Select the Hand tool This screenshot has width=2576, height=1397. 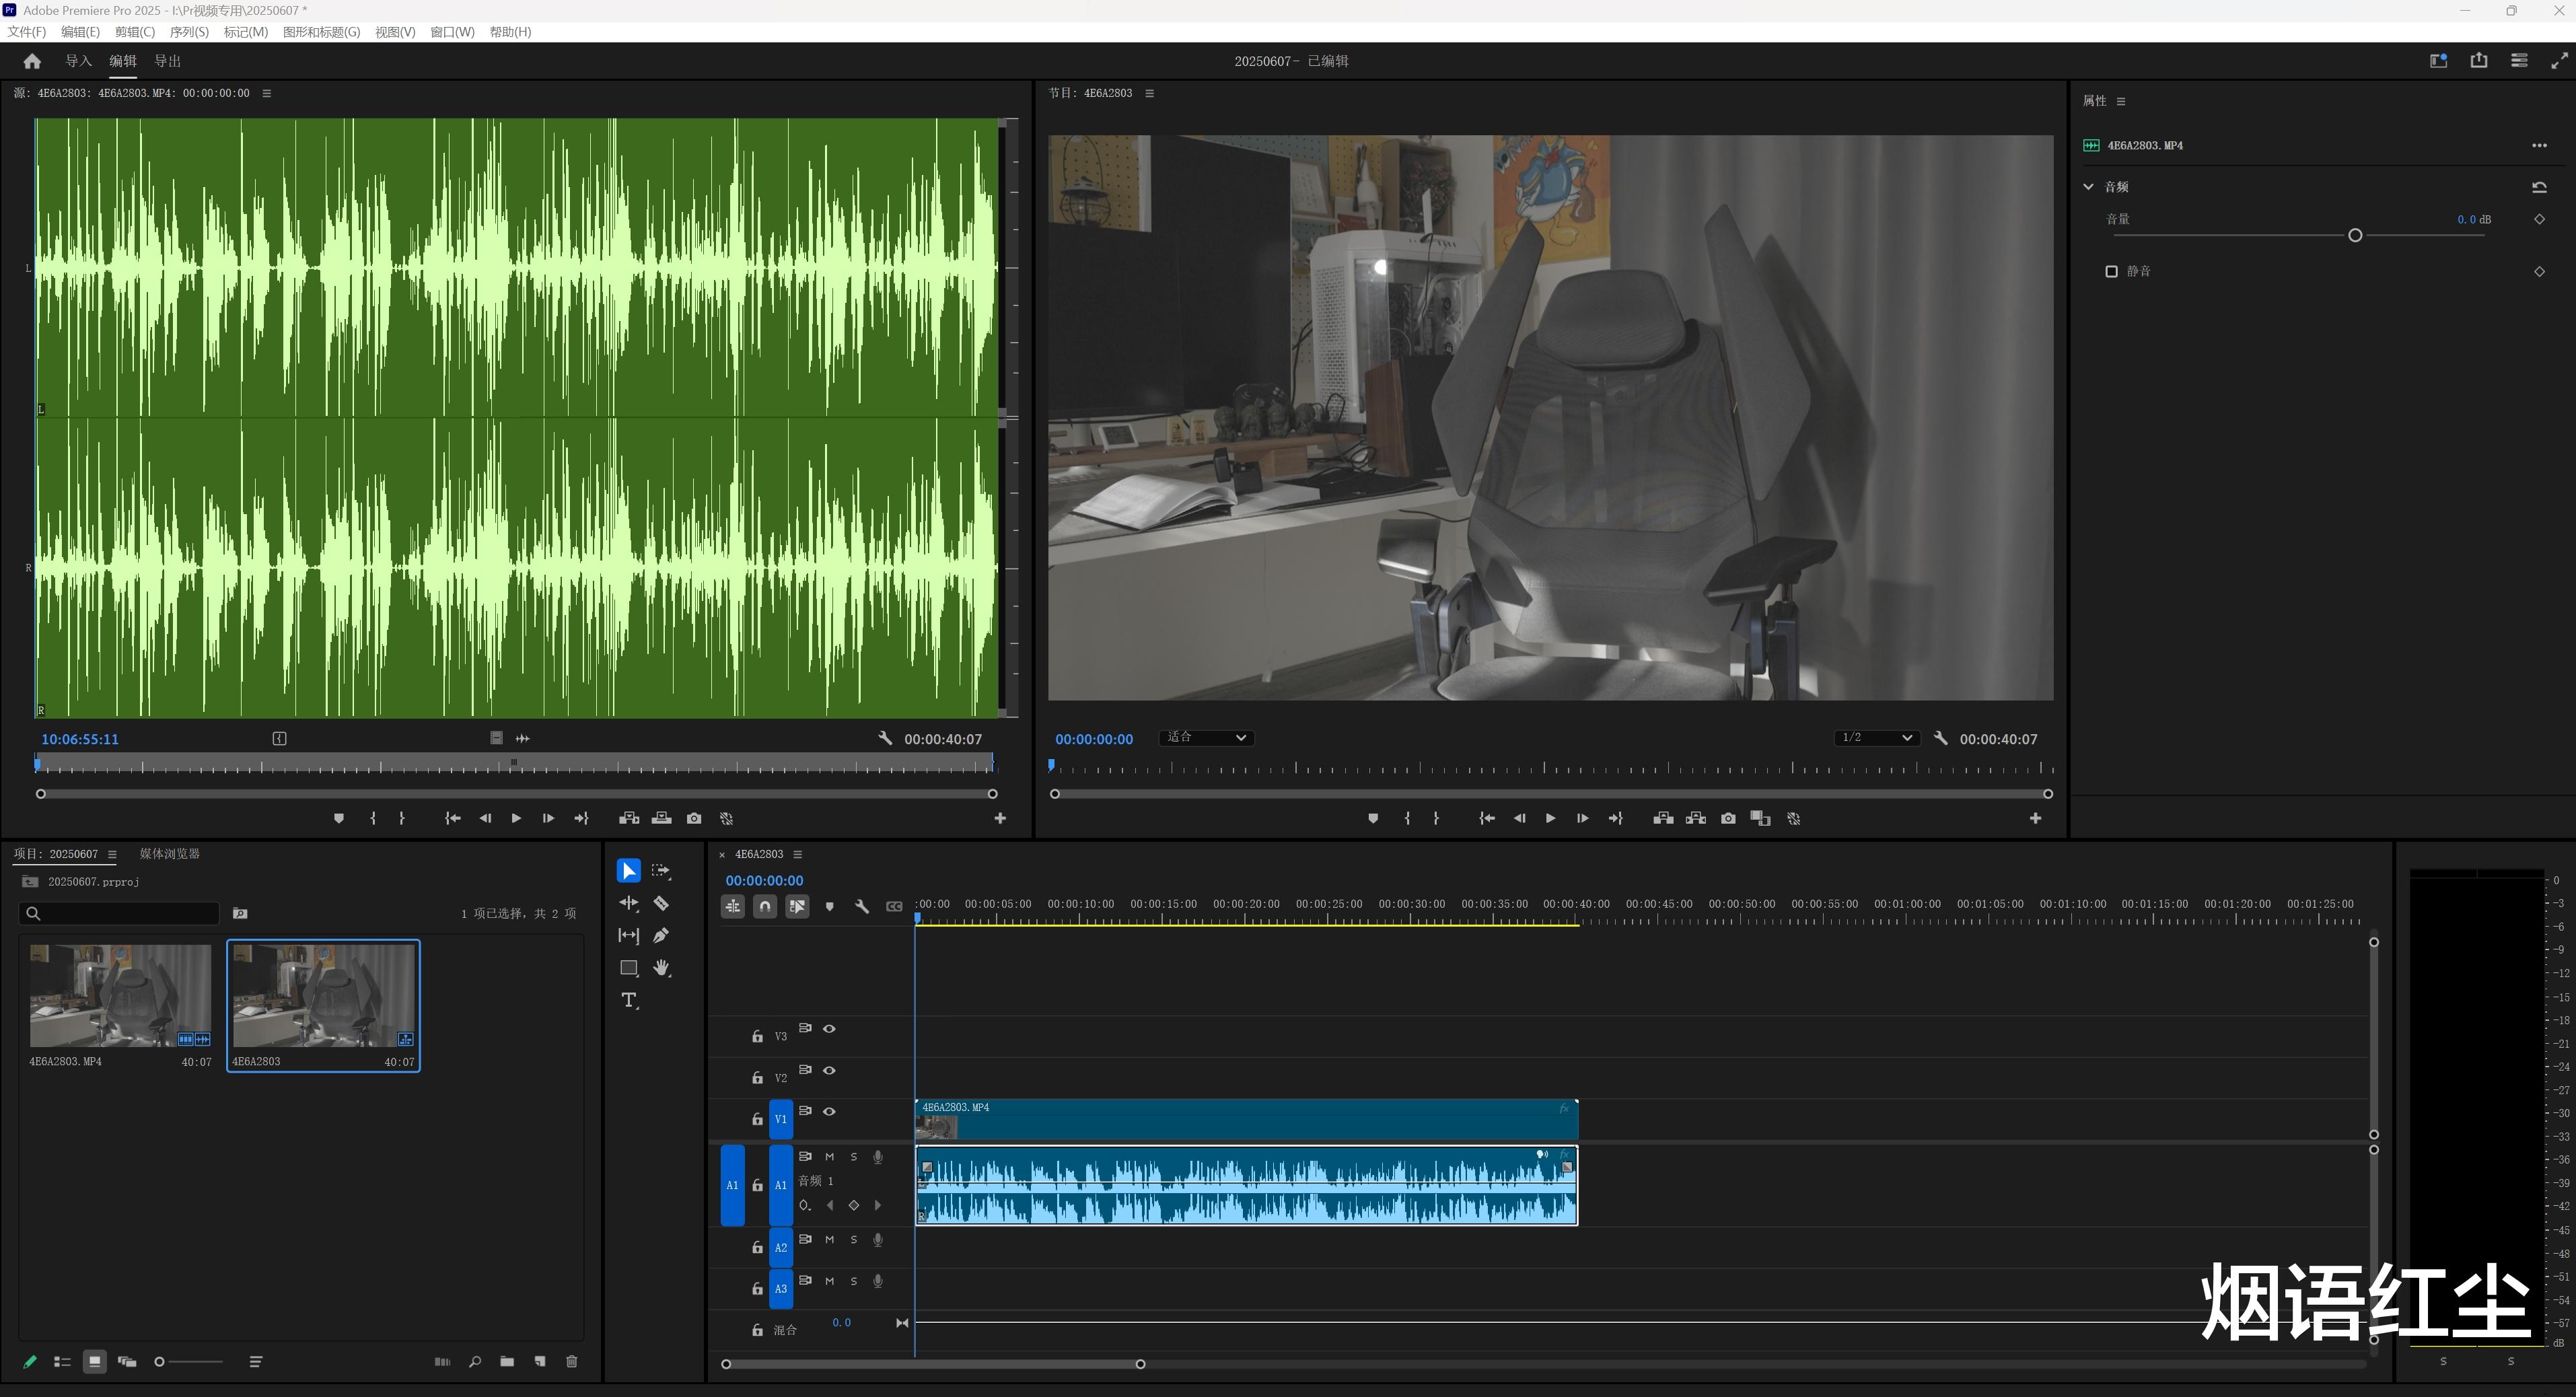pyautogui.click(x=661, y=968)
